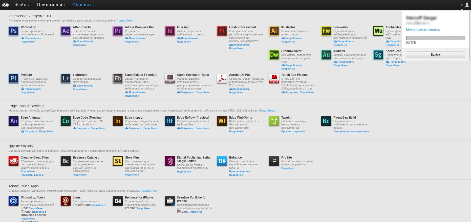The height and width of the screenshot is (222, 471).
Task: Click Подробнее under After Effects
Action: pos(80,45)
